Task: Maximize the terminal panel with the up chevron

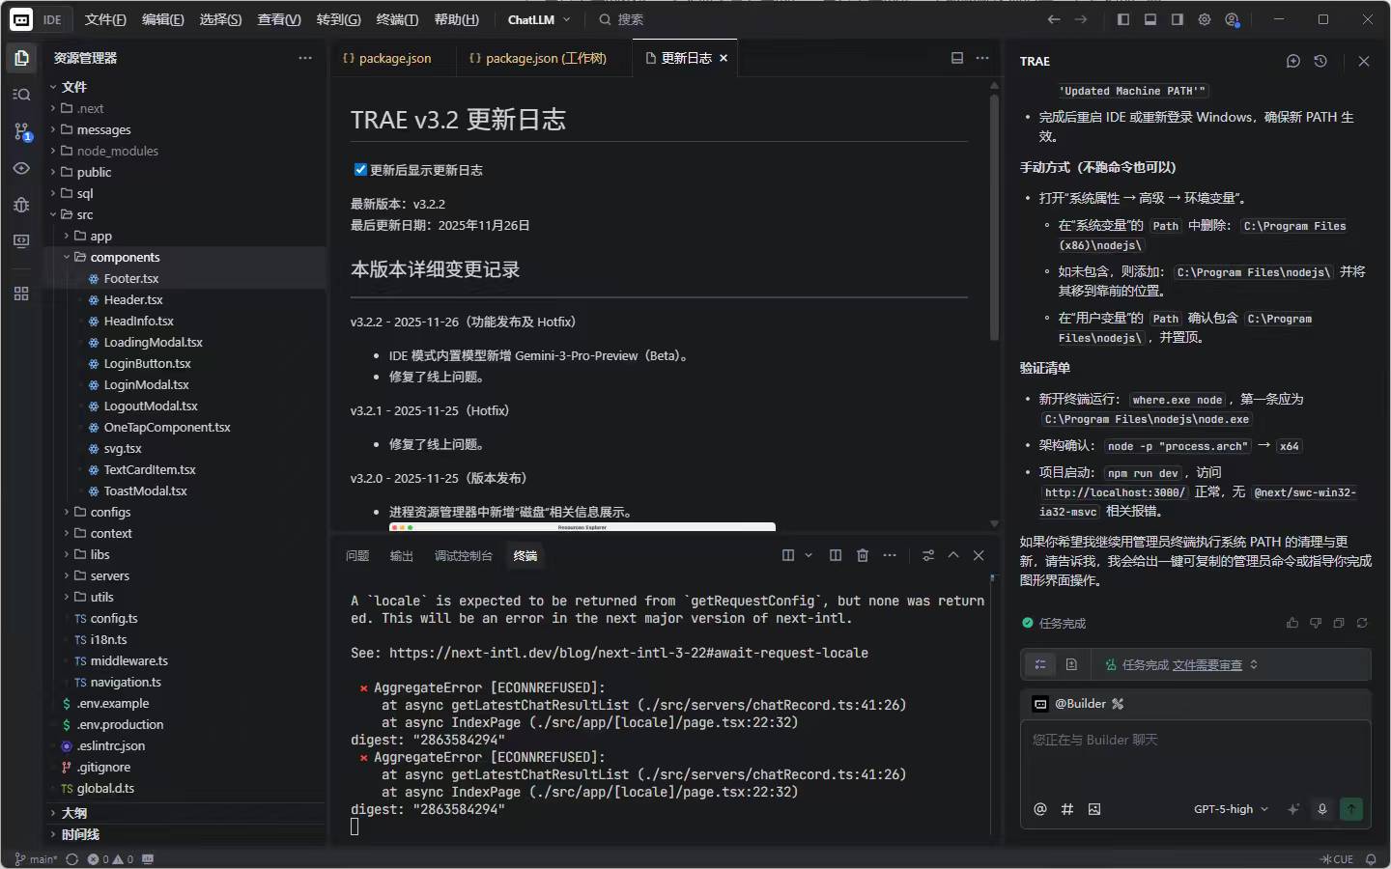Action: (x=953, y=555)
